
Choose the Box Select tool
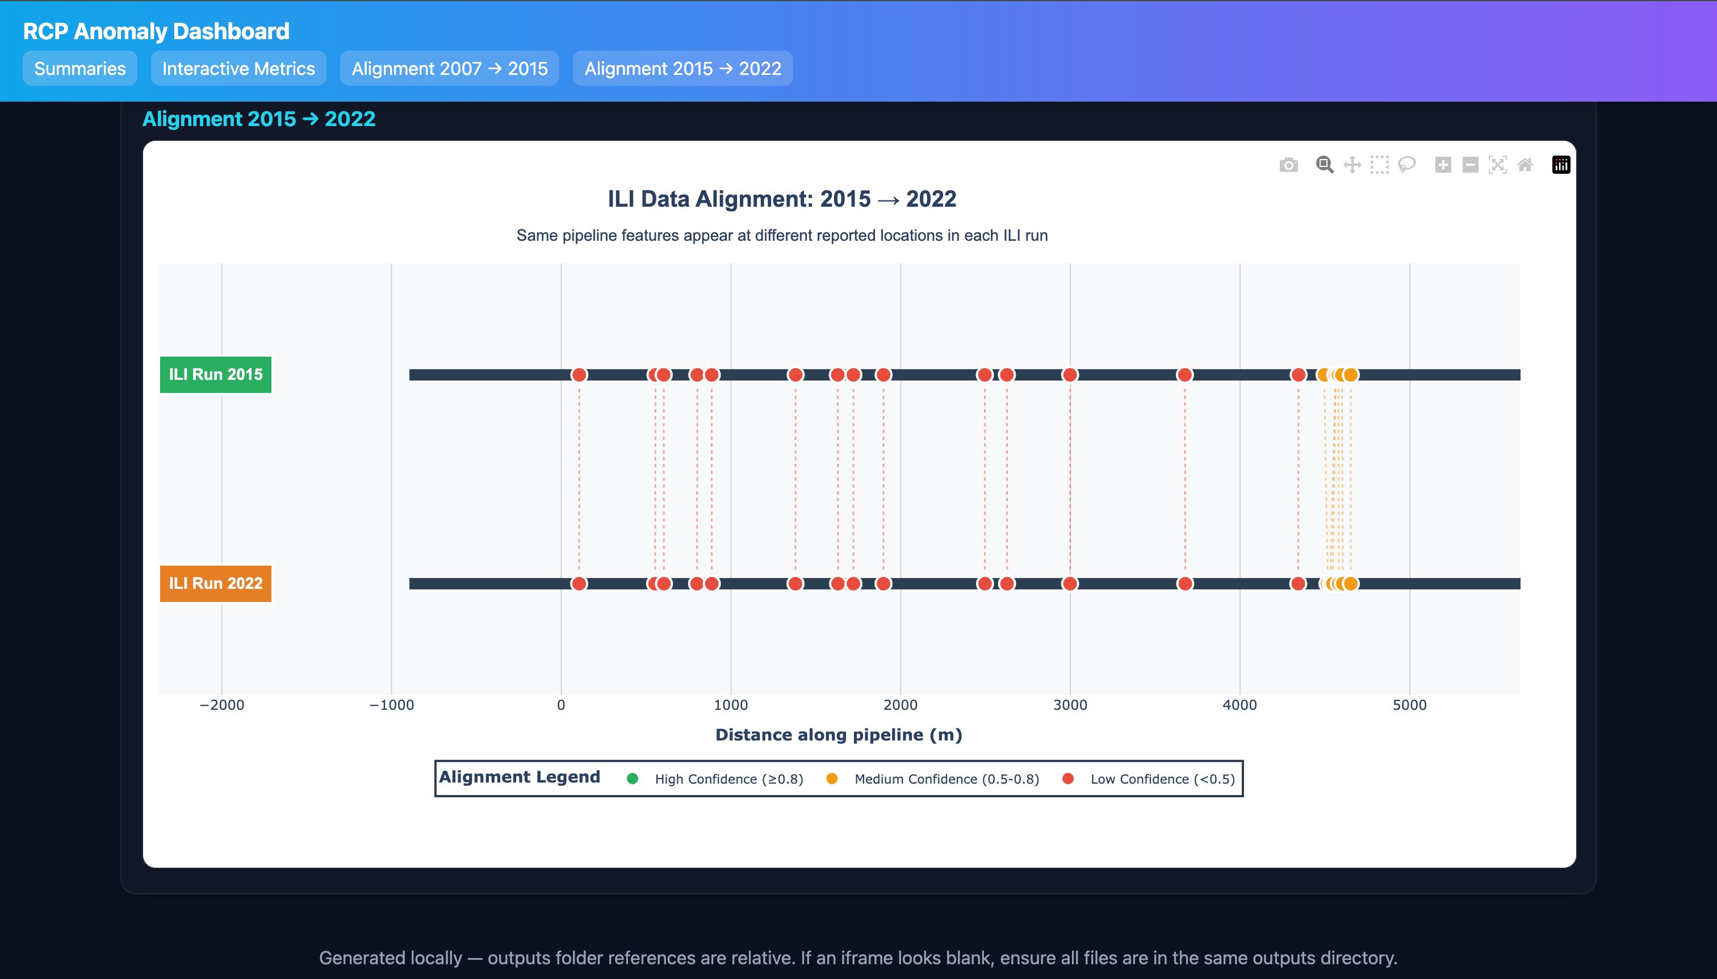tap(1380, 165)
